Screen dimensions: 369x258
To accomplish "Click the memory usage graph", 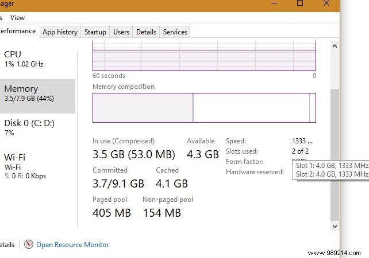I will pos(204,56).
